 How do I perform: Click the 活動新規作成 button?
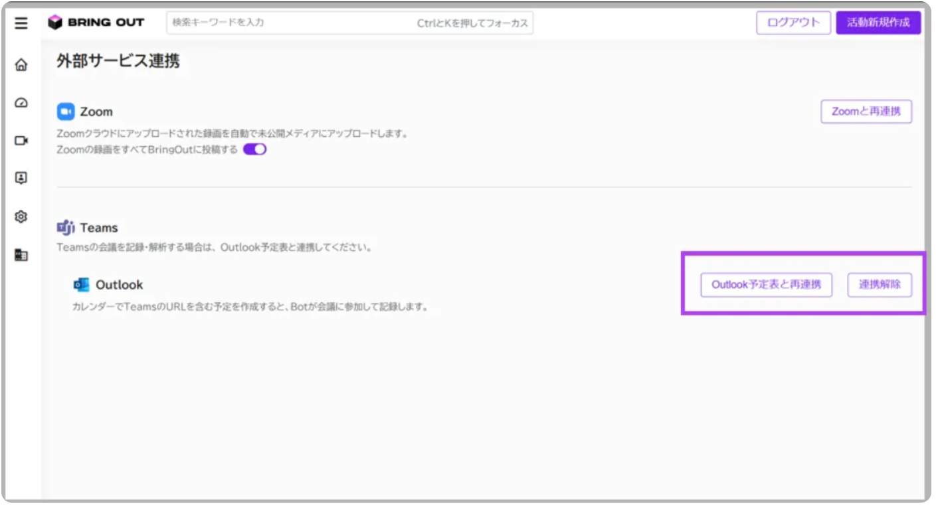tap(878, 23)
